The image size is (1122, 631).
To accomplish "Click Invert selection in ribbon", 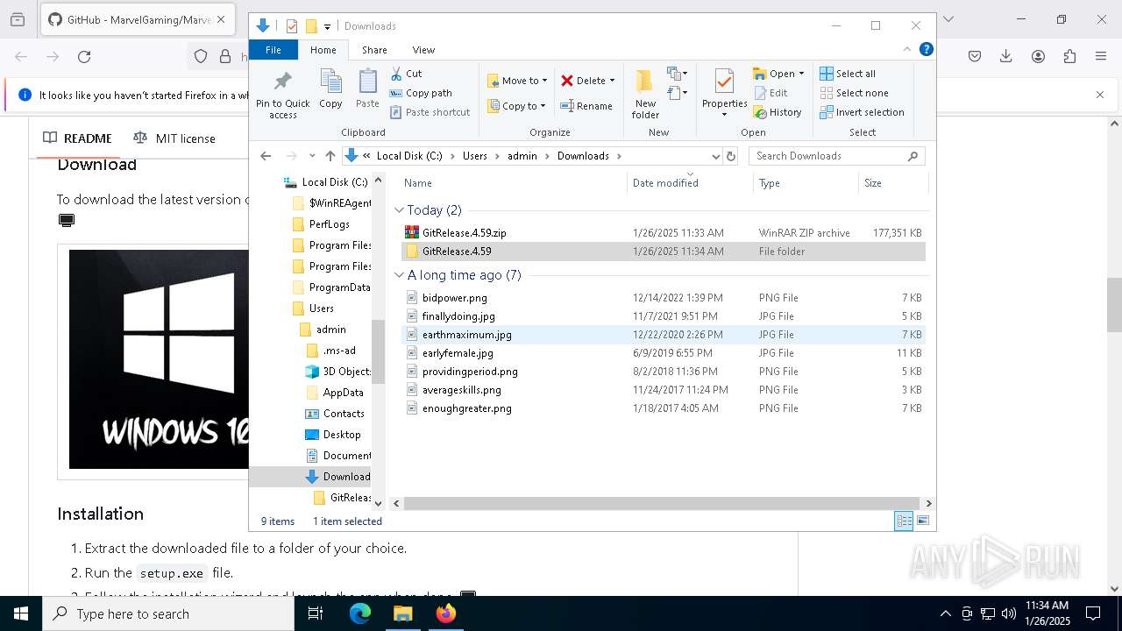I will click(863, 112).
